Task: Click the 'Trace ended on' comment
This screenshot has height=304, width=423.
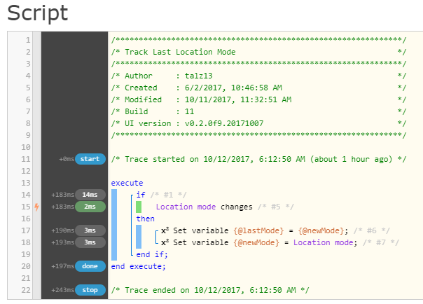Action: 210,290
